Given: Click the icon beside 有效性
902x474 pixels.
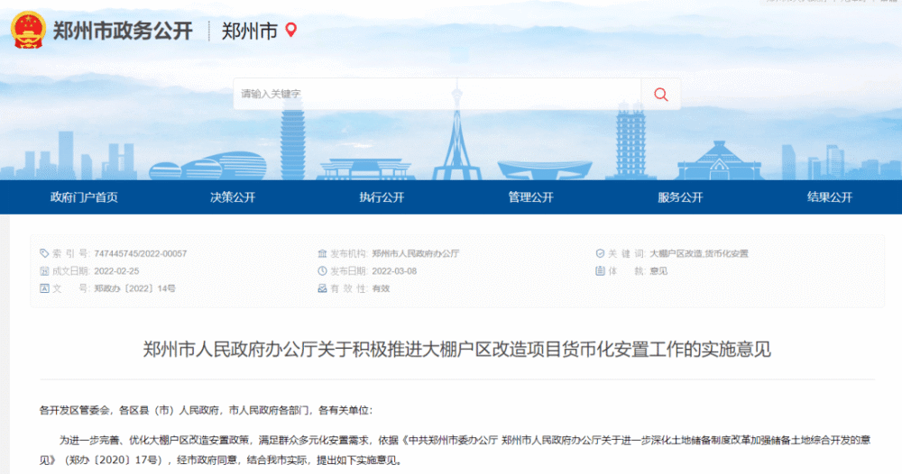Looking at the screenshot, I should click(322, 288).
